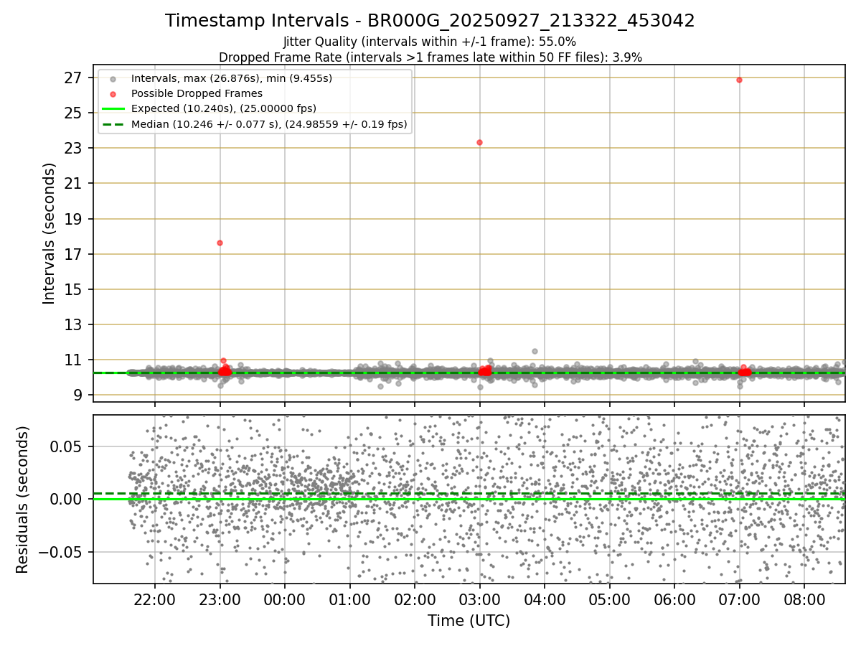Click the '03:00' x-axis tick label
This screenshot has height=646, width=861.
[479, 599]
